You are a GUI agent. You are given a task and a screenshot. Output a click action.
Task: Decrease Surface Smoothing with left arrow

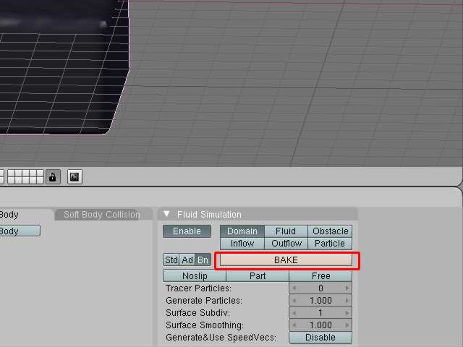click(294, 325)
